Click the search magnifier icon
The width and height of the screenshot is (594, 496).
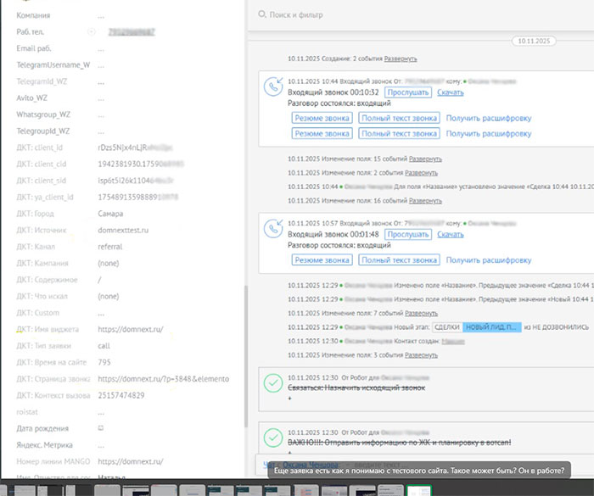261,14
